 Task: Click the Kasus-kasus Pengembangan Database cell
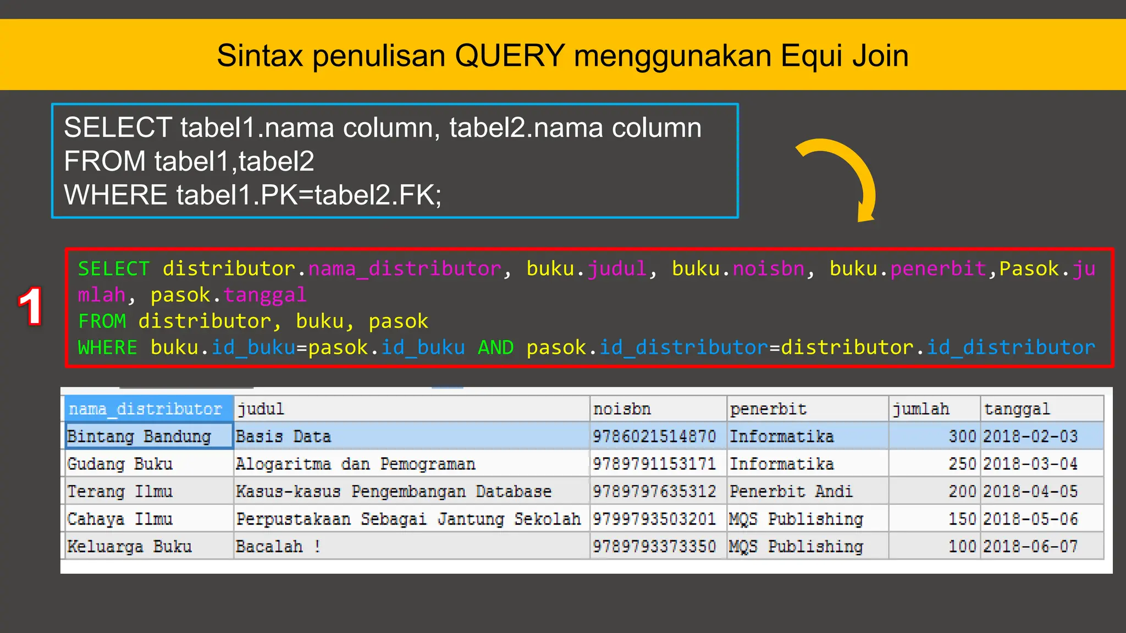tap(412, 491)
